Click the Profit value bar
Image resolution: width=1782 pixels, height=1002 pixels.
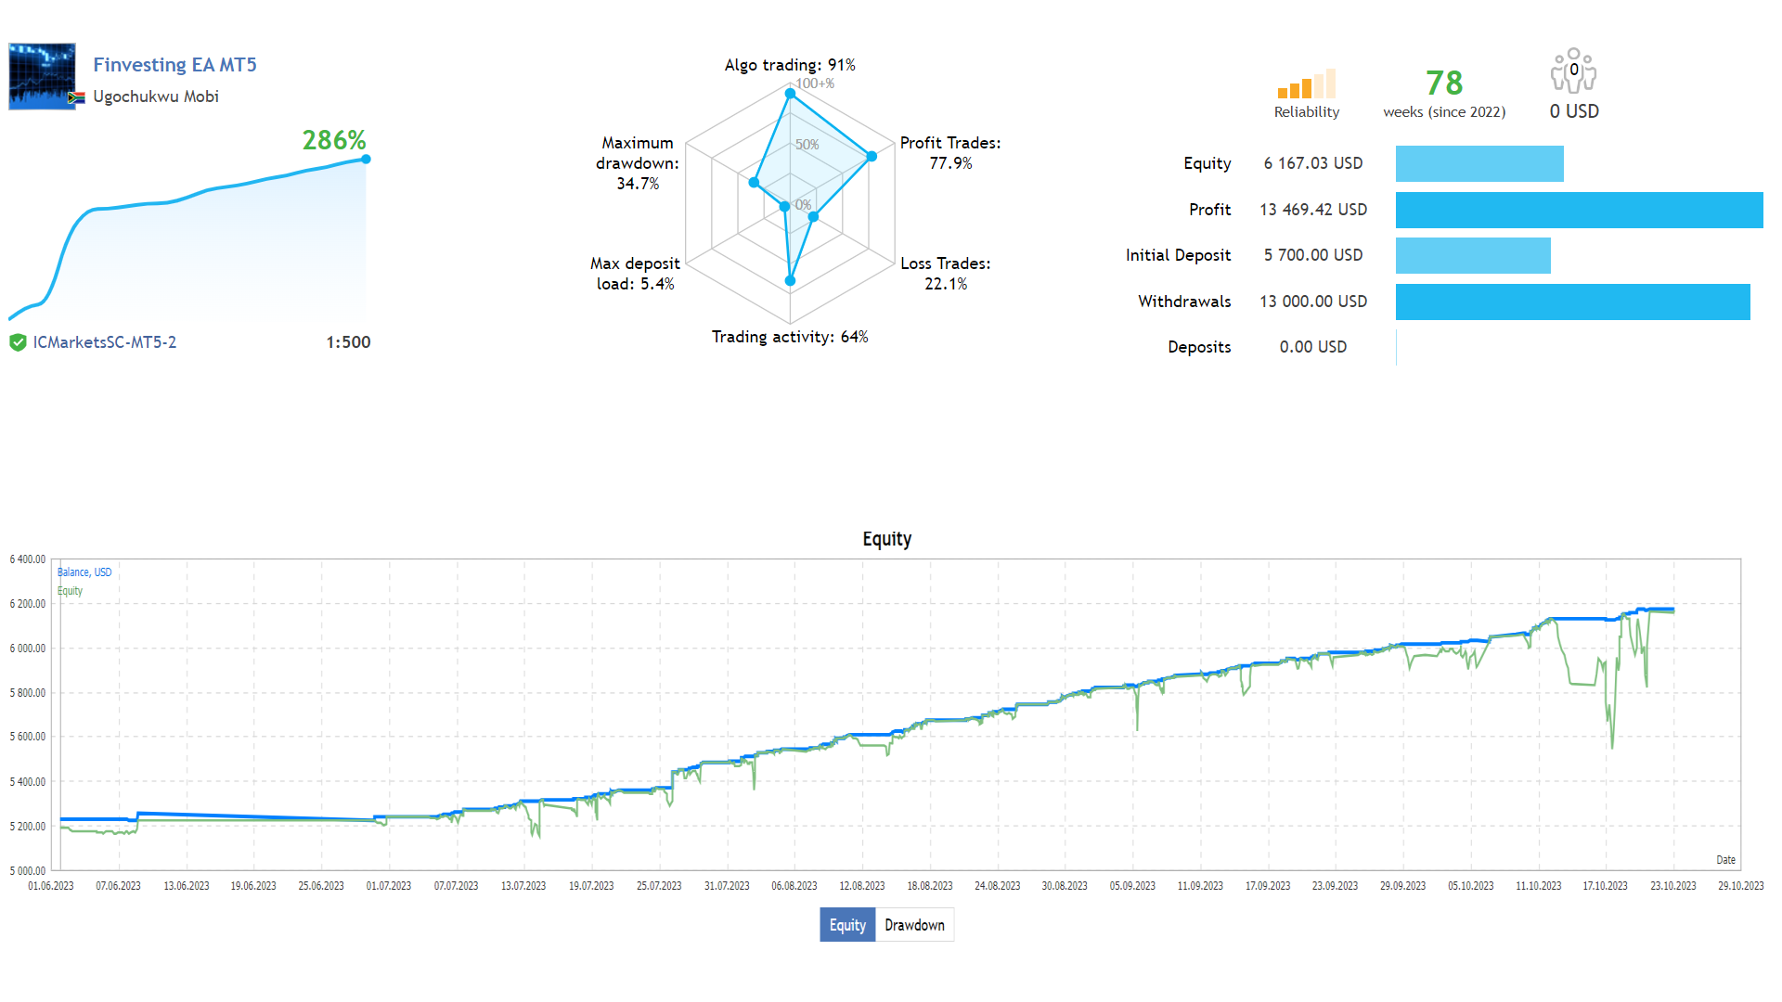click(1578, 210)
